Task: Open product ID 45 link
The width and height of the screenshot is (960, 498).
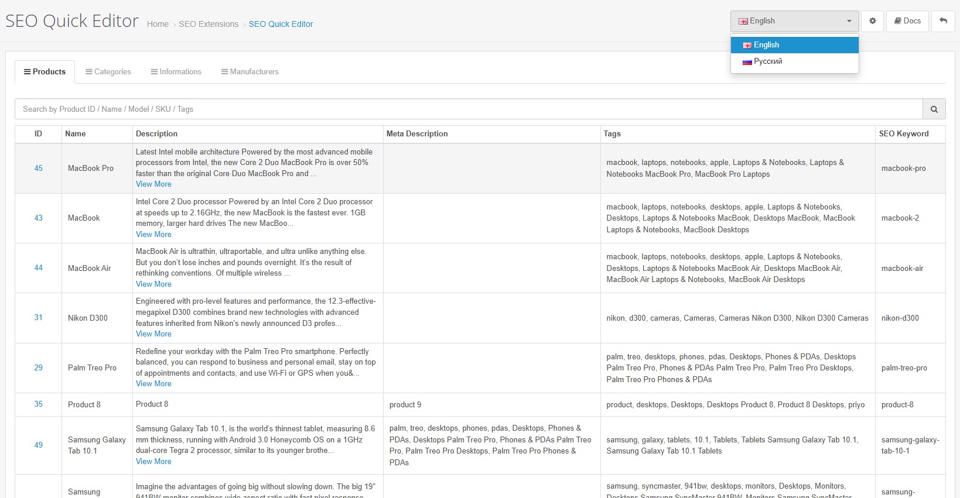Action: point(39,169)
